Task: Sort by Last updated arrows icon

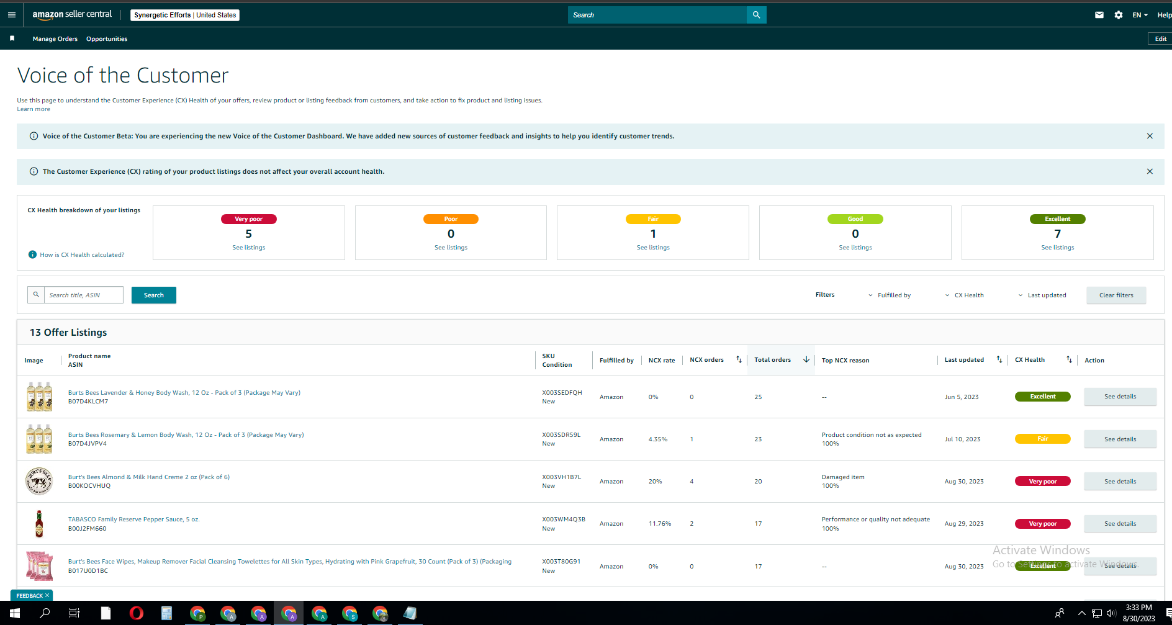Action: (x=999, y=359)
